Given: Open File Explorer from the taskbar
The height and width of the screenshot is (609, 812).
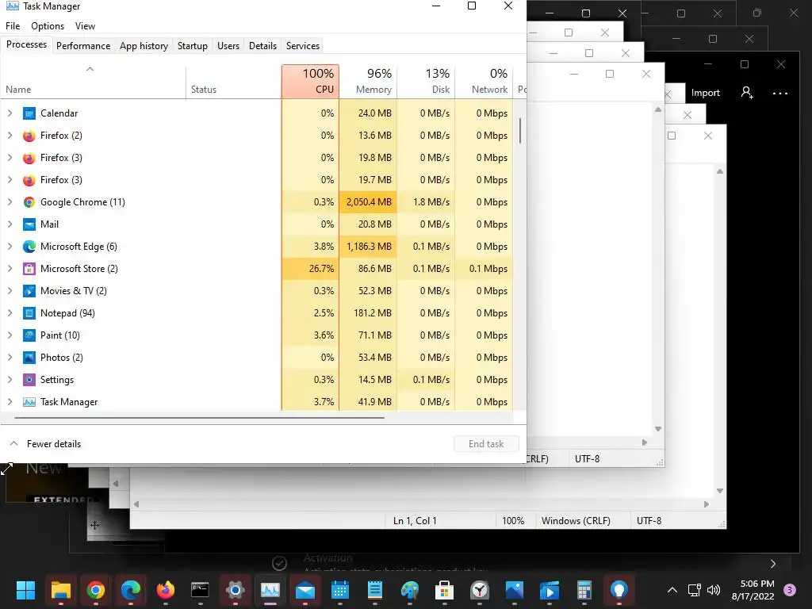Looking at the screenshot, I should (60, 590).
